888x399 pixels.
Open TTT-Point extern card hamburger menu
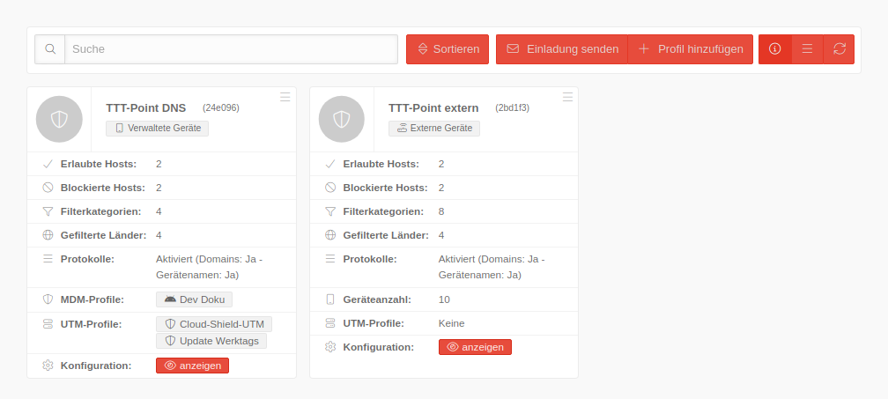coord(567,97)
